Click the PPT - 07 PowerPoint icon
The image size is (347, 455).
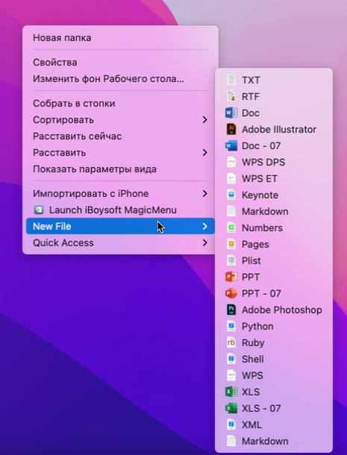tap(231, 293)
